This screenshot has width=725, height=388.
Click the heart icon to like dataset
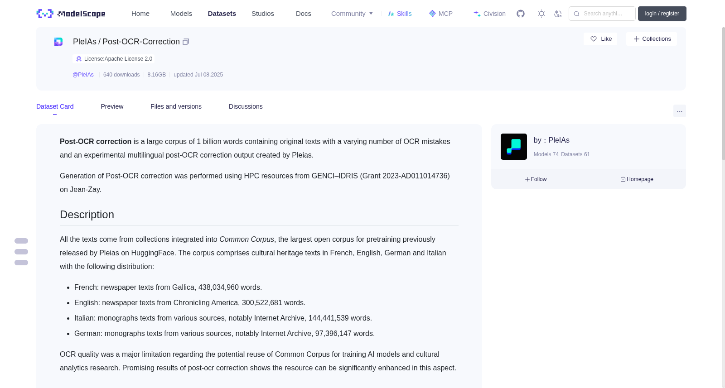pos(594,39)
